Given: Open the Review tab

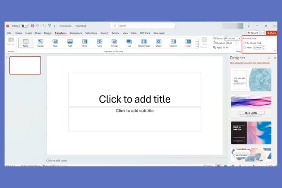Looking at the screenshot, I should pyautogui.click(x=115, y=33).
